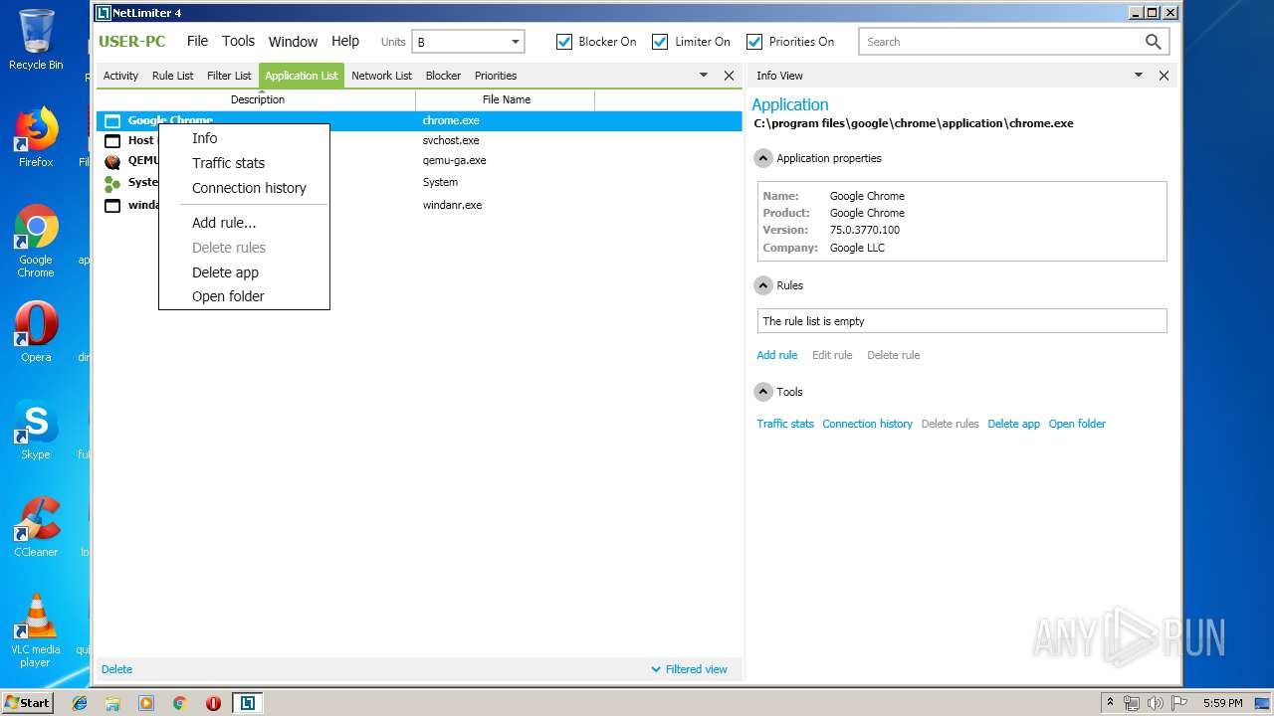Click the network tray icon
The width and height of the screenshot is (1274, 716).
coord(1132,703)
